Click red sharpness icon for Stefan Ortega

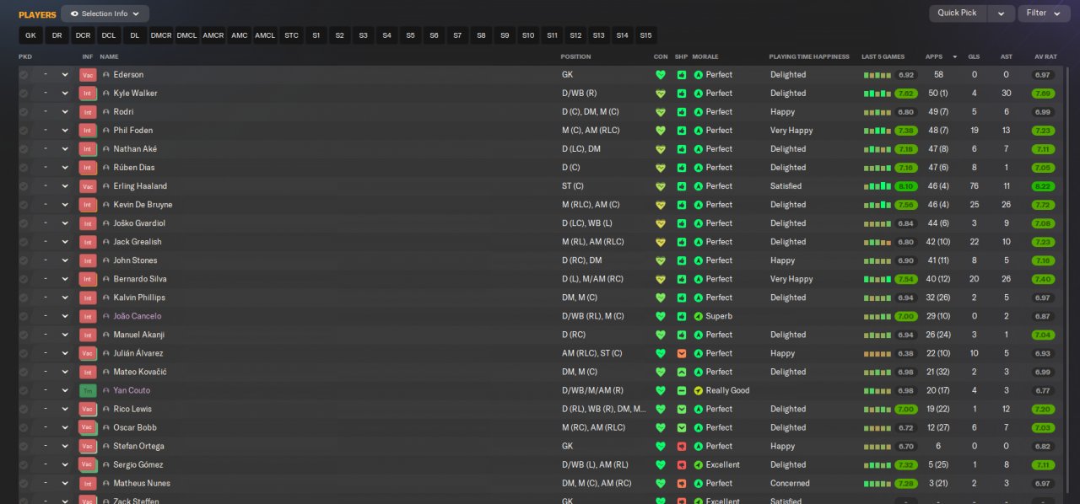click(682, 446)
